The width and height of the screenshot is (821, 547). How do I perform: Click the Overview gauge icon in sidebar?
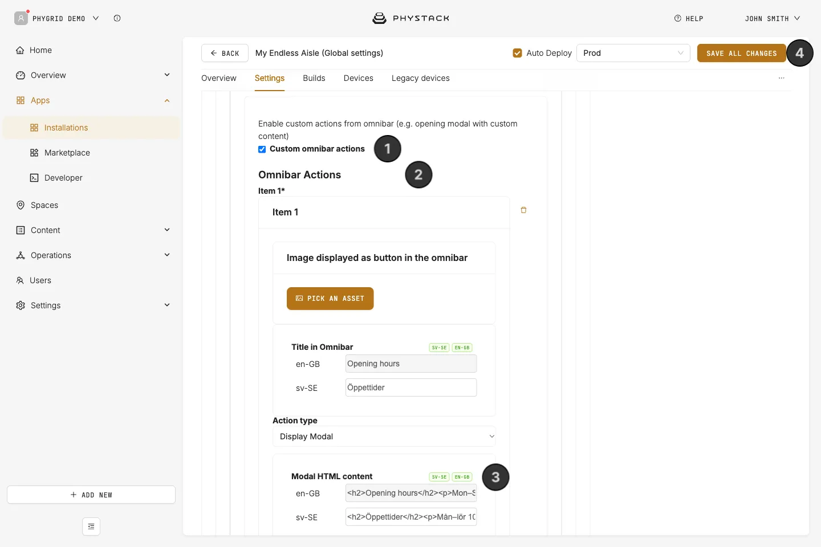point(21,75)
